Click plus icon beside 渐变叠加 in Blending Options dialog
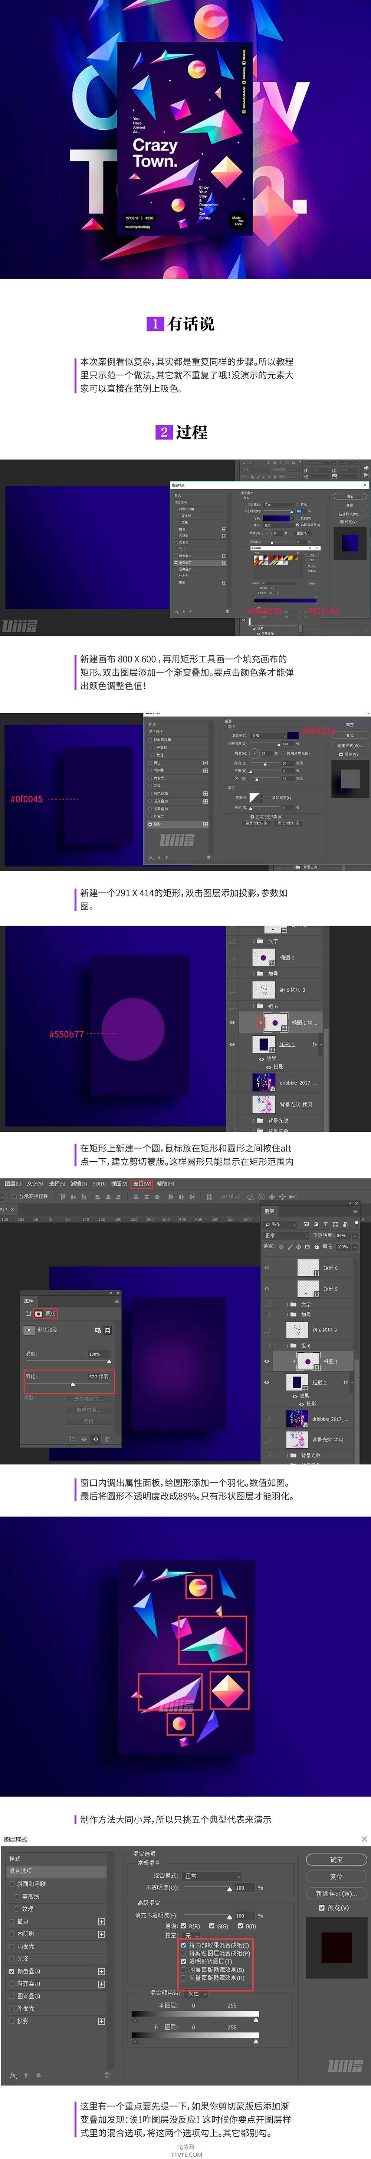The width and height of the screenshot is (371, 2159). coord(101,1984)
